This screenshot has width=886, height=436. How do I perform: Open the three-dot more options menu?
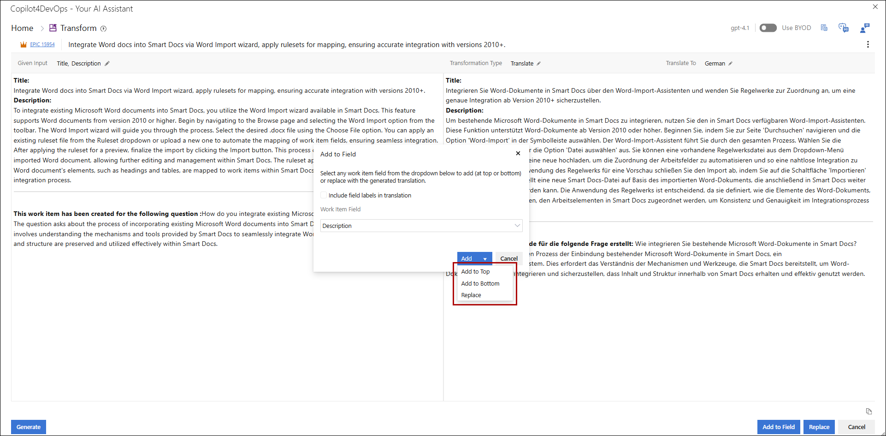pyautogui.click(x=868, y=44)
